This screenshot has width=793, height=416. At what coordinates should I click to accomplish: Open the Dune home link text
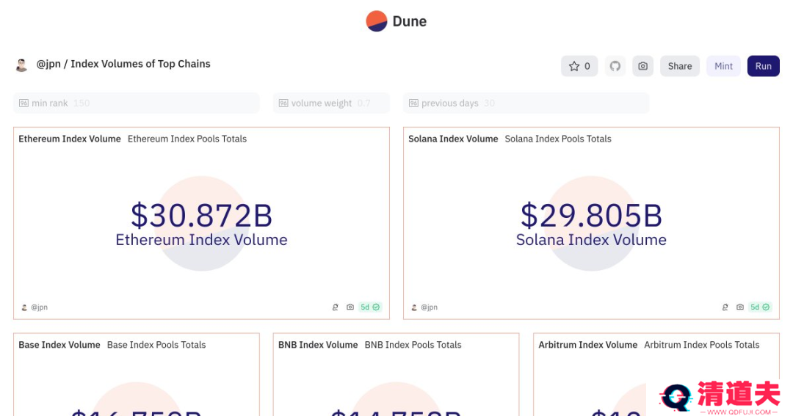coord(409,21)
